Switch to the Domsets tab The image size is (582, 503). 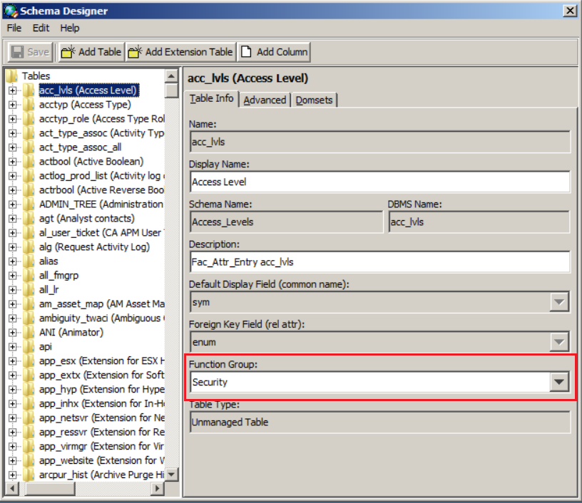315,100
